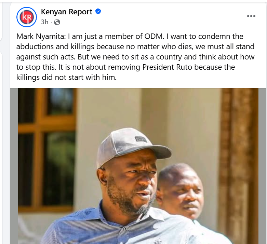Click grey letterbox bar left of photo

click(x=14, y=166)
